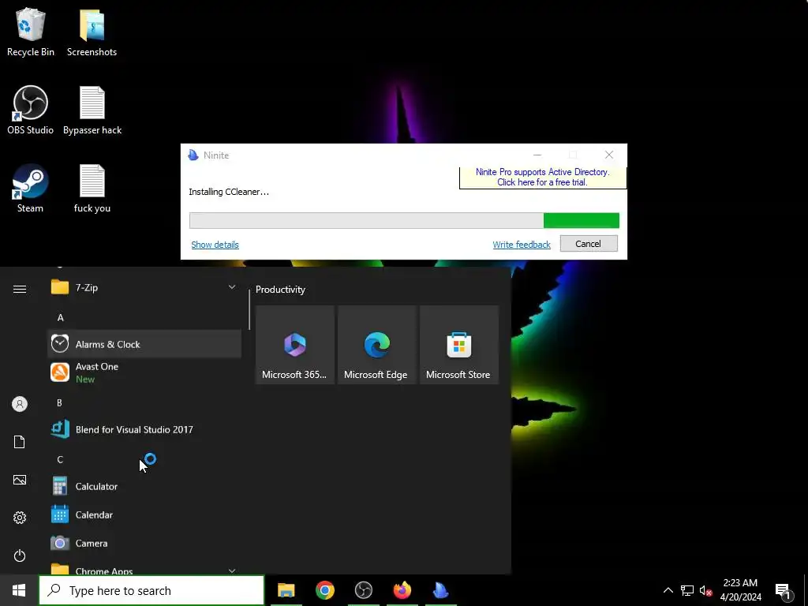Cancel the Ninite installation

click(x=589, y=244)
